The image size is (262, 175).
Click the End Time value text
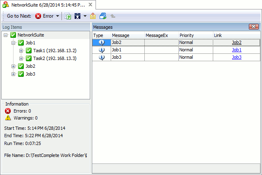(x=44, y=136)
